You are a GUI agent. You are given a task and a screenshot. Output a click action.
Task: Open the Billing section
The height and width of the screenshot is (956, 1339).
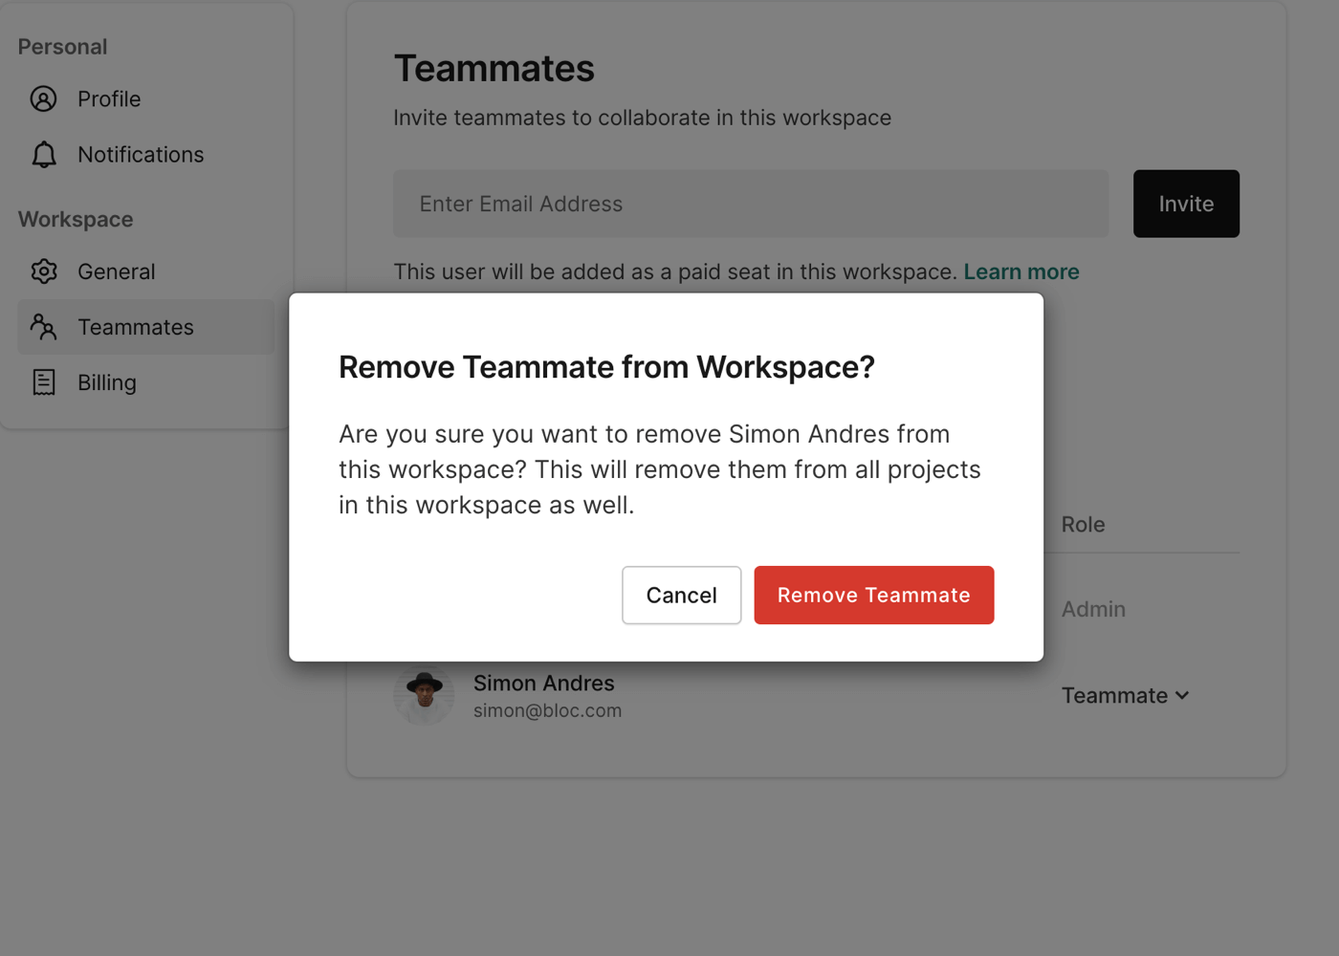pyautogui.click(x=107, y=382)
